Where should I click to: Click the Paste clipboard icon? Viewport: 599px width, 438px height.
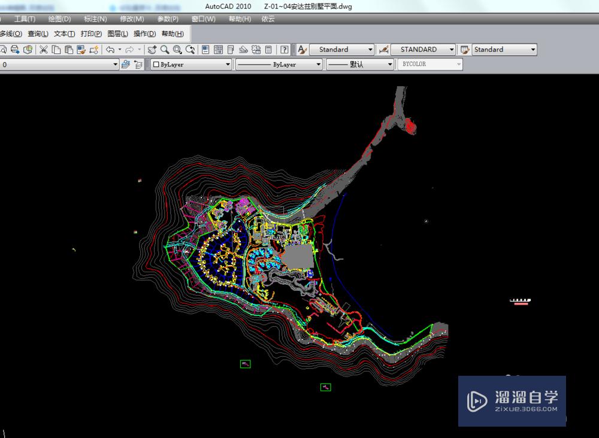click(69, 50)
